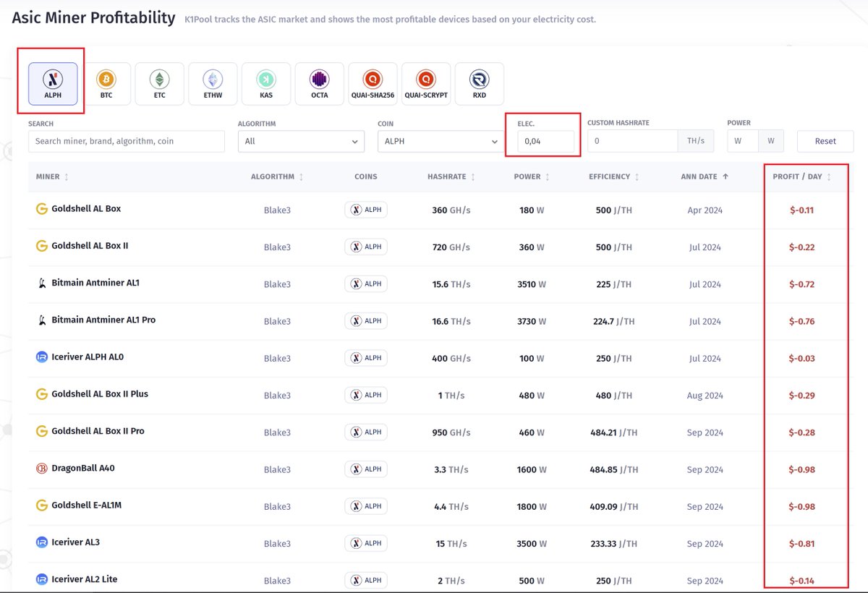The image size is (868, 593).
Task: Sort table by Power column
Action: pos(532,176)
